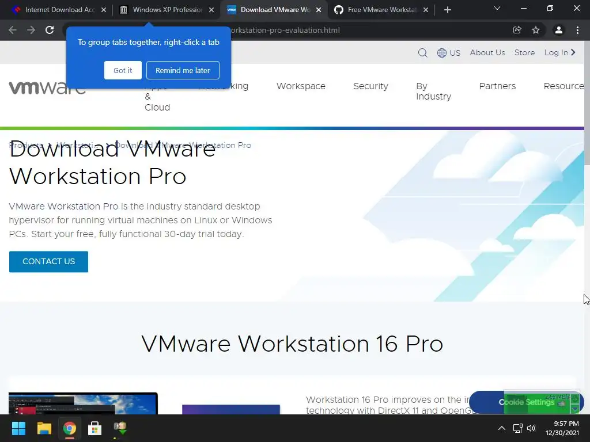Open the Security menu
Viewport: 590px width, 442px height.
click(x=370, y=86)
